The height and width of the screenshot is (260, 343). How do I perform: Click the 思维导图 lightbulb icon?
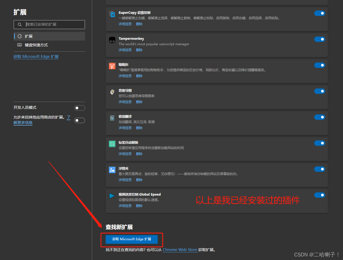coord(112,92)
